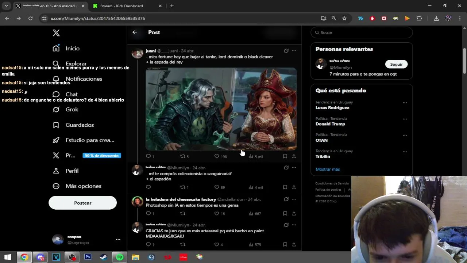
Task: Click Grok icon on juani's post
Action: pyautogui.click(x=286, y=51)
